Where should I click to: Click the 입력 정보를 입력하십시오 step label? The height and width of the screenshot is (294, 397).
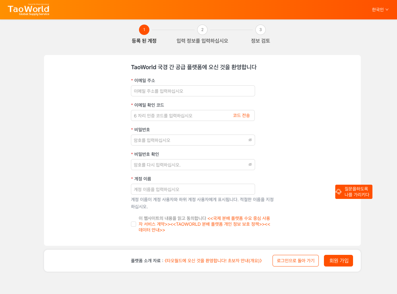click(202, 41)
